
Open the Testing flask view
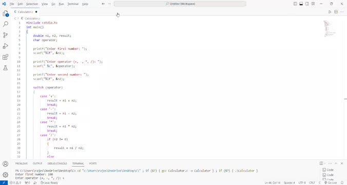point(6,68)
